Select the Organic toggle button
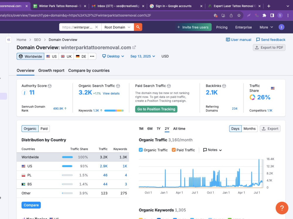This screenshot has height=219, width=293. 30,129
